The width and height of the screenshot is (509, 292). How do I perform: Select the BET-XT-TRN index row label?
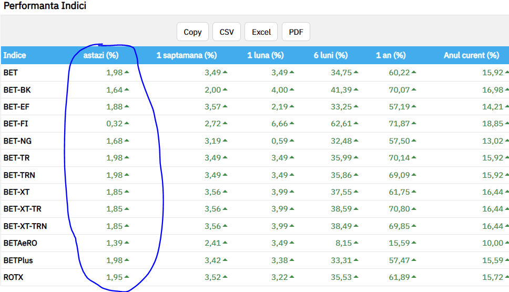tap(25, 226)
